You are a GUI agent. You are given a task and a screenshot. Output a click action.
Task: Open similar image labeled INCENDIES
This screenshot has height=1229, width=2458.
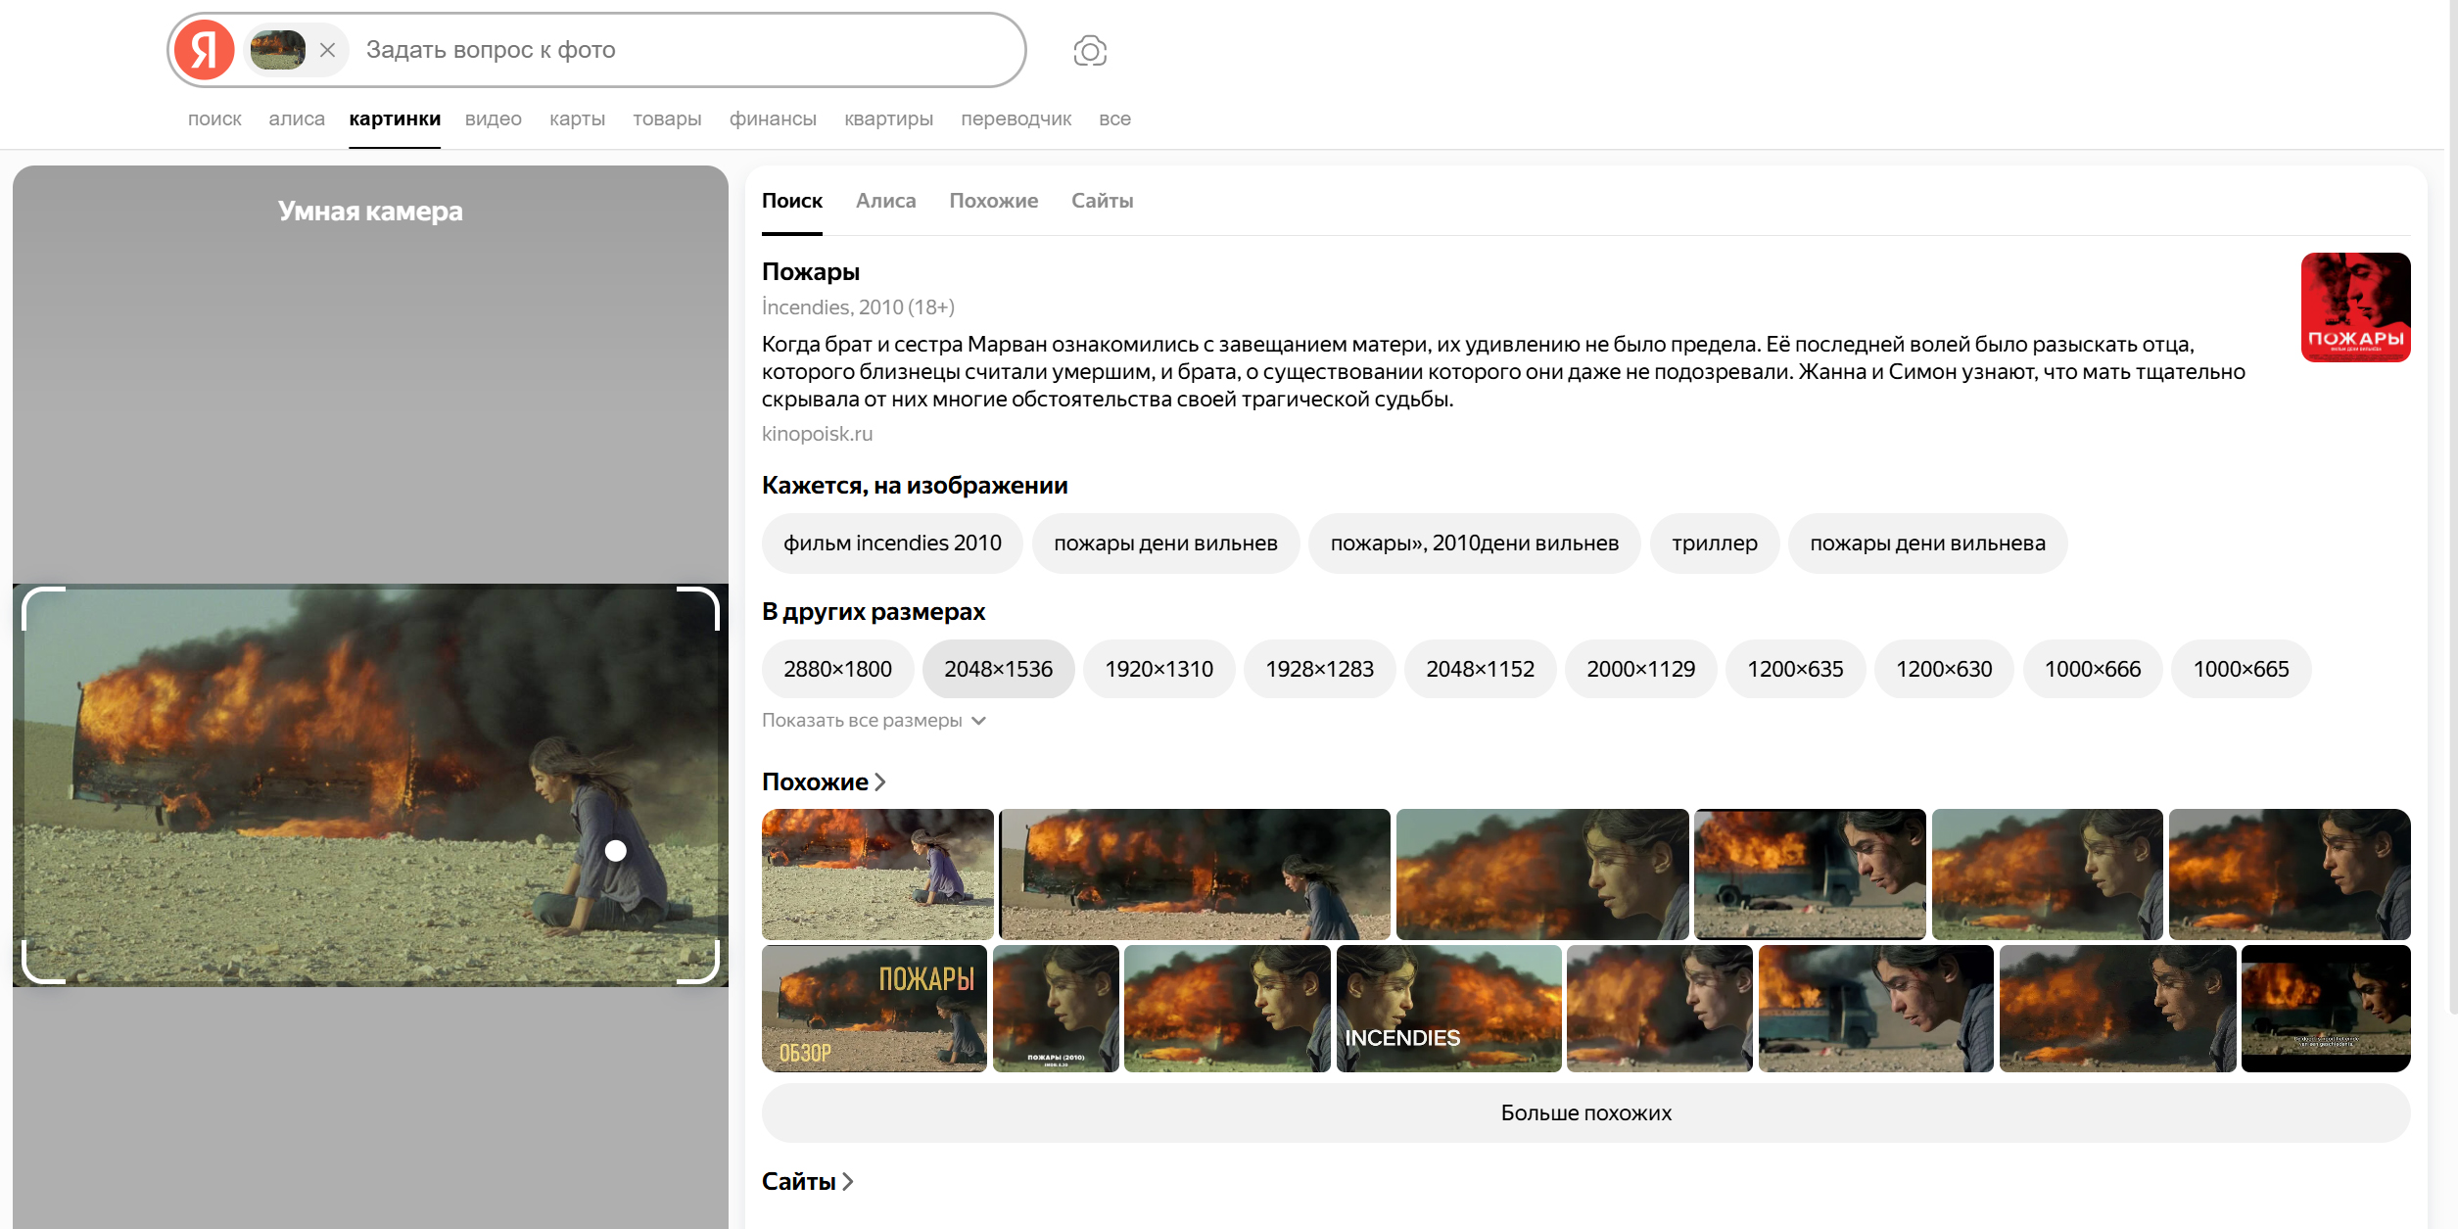[1447, 1009]
